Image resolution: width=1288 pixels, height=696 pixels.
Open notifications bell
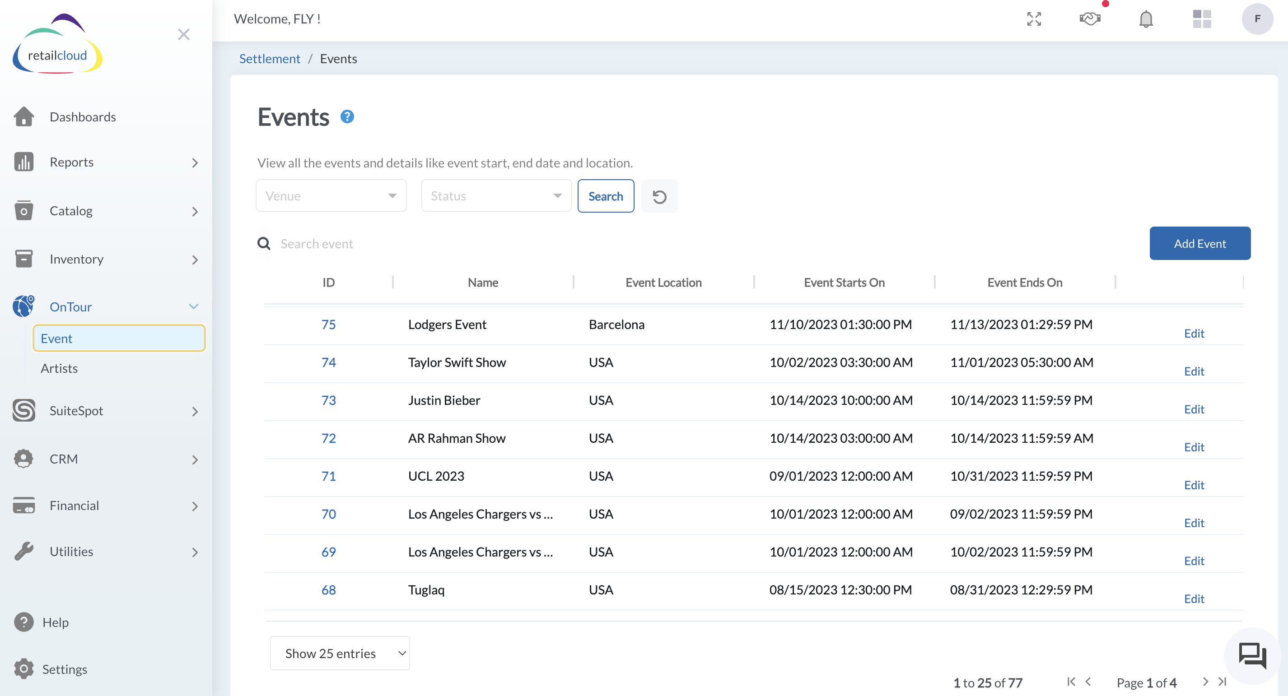pyautogui.click(x=1146, y=19)
